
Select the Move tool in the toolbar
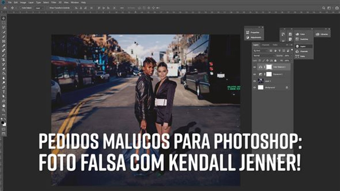pyautogui.click(x=4, y=18)
